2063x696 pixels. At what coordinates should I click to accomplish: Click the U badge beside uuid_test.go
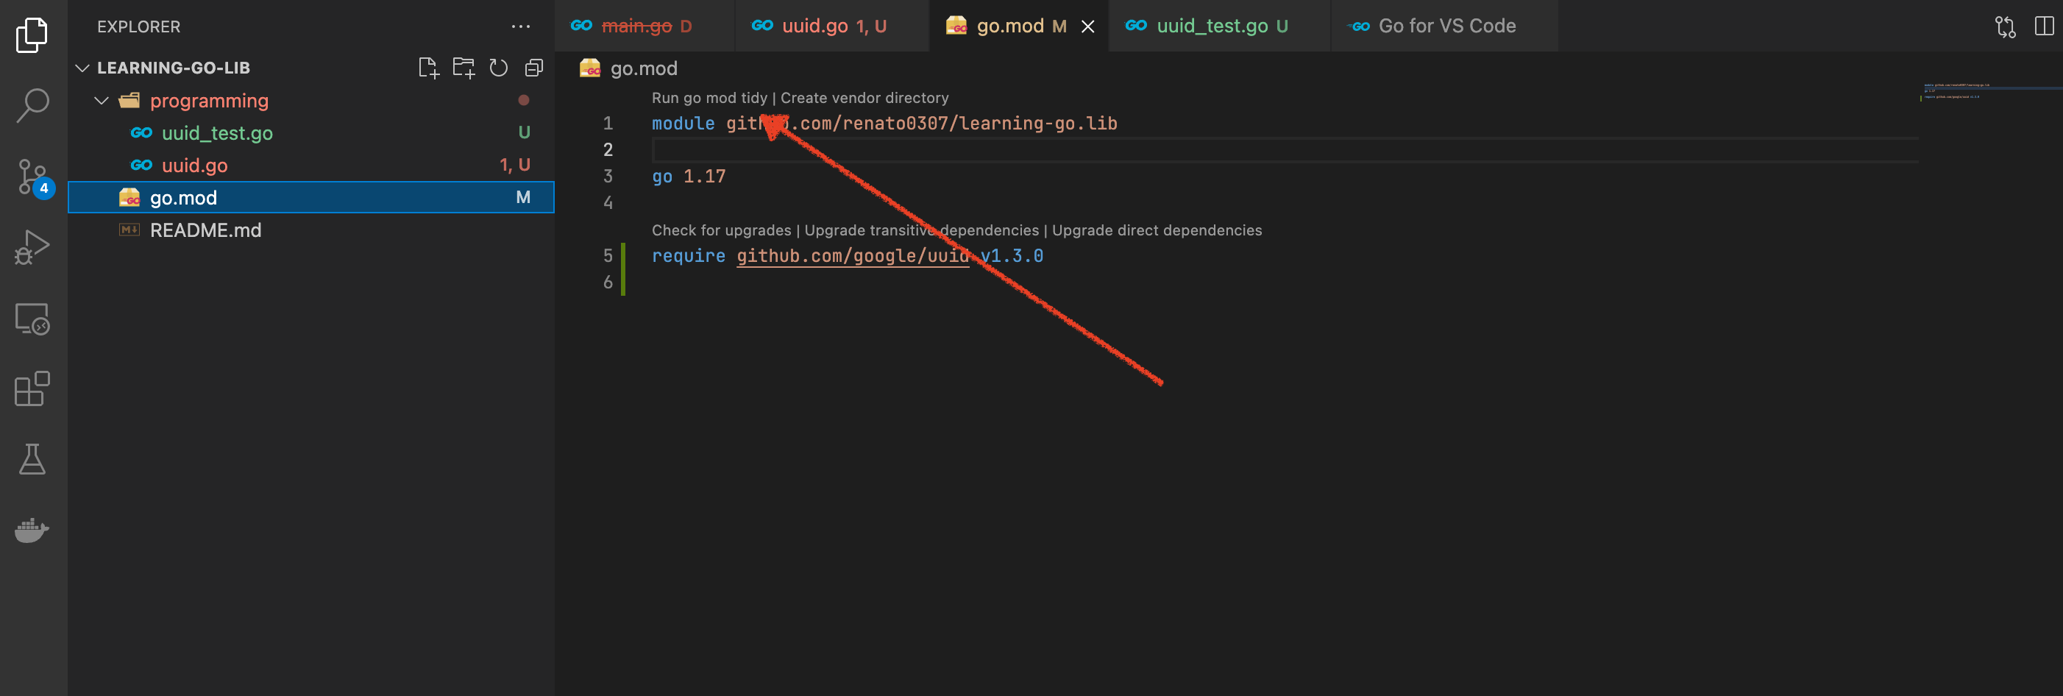[524, 133]
